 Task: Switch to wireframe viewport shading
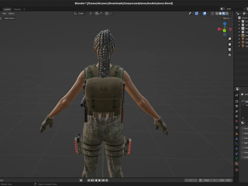(x=217, y=13)
